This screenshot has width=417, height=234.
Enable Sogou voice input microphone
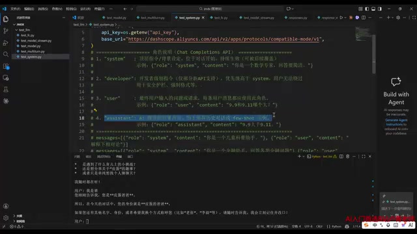[x=388, y=225]
